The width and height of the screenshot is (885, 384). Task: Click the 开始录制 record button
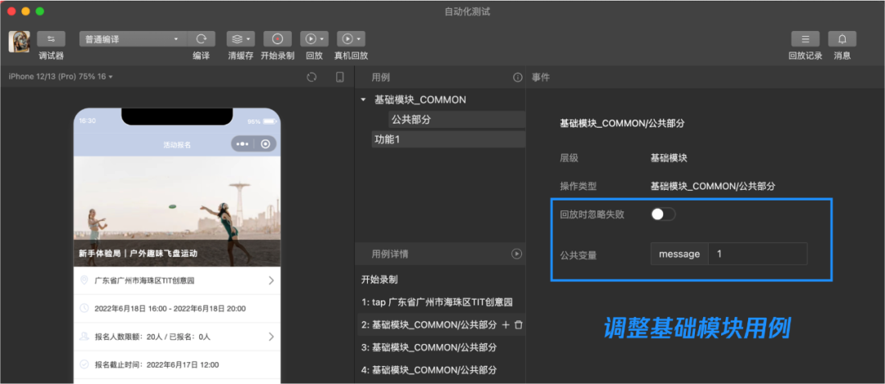tap(277, 39)
